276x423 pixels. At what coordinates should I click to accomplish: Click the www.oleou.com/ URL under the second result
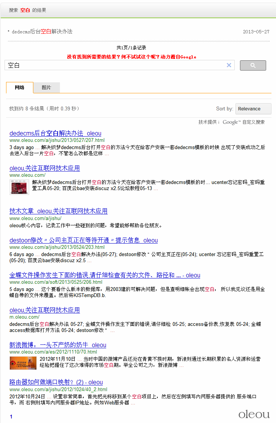27,175
